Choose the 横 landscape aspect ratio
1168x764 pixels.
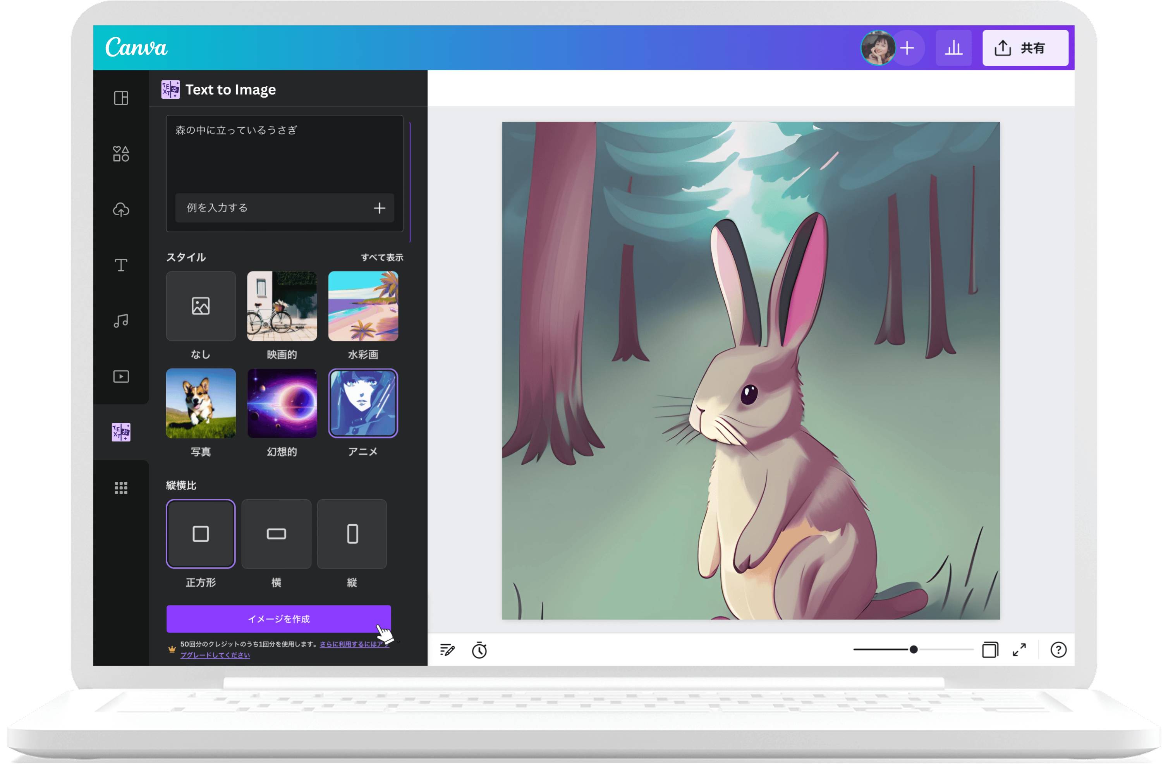[276, 534]
